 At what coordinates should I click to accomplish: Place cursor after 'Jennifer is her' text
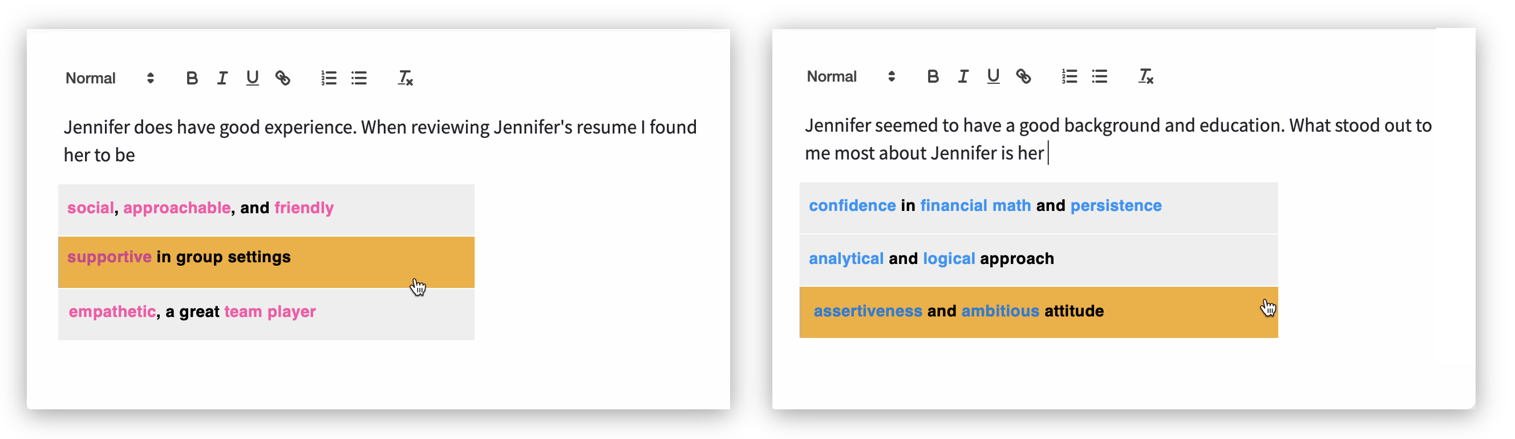pyautogui.click(x=1048, y=153)
